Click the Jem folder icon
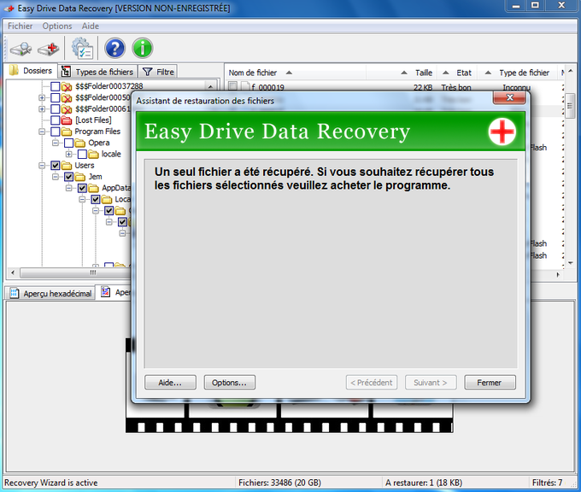Viewport: 581px width, 492px height. (80, 177)
